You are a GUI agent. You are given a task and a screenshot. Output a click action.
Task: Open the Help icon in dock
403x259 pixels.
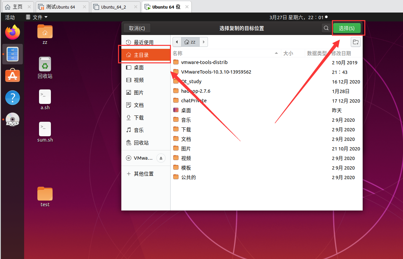click(13, 98)
